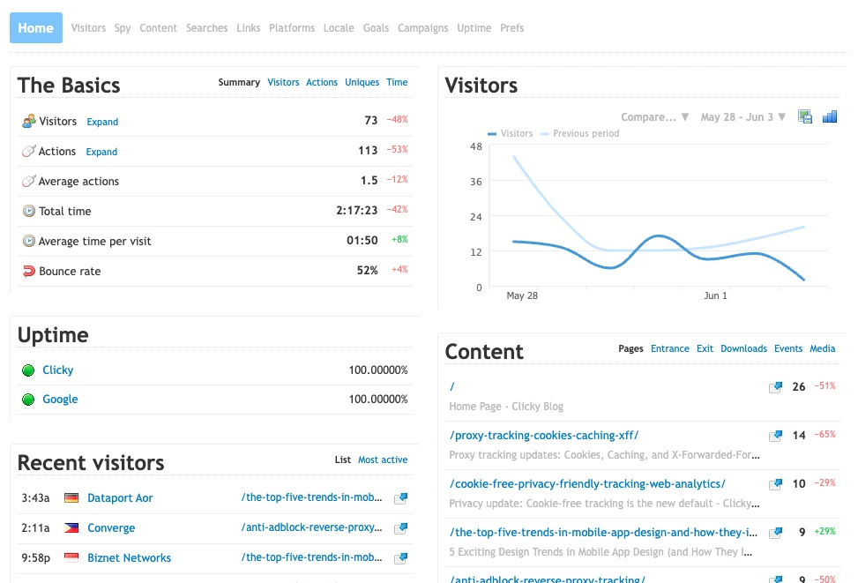
Task: Click the open-page icon for proxy-tracking-cookies-caching-xff
Action: click(x=775, y=436)
